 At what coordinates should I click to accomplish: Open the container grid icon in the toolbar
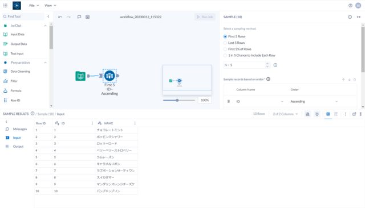click(87, 17)
